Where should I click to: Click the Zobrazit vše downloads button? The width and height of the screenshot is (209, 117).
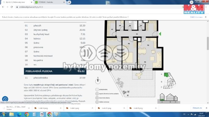pos(197,108)
